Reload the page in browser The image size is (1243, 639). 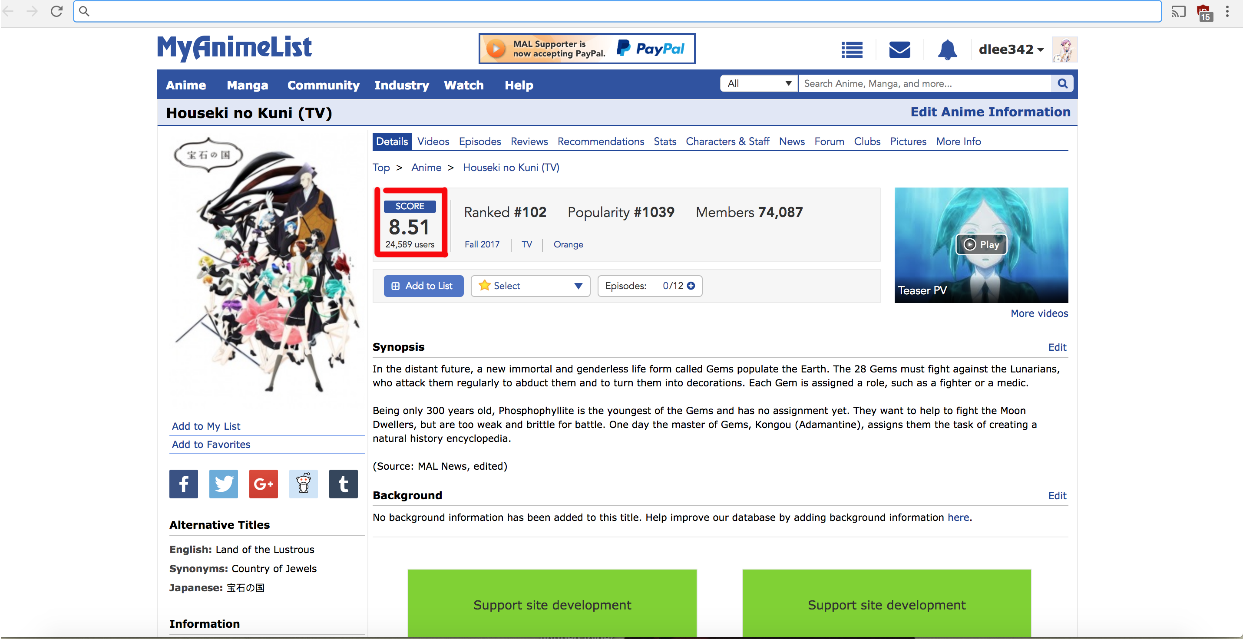point(56,11)
